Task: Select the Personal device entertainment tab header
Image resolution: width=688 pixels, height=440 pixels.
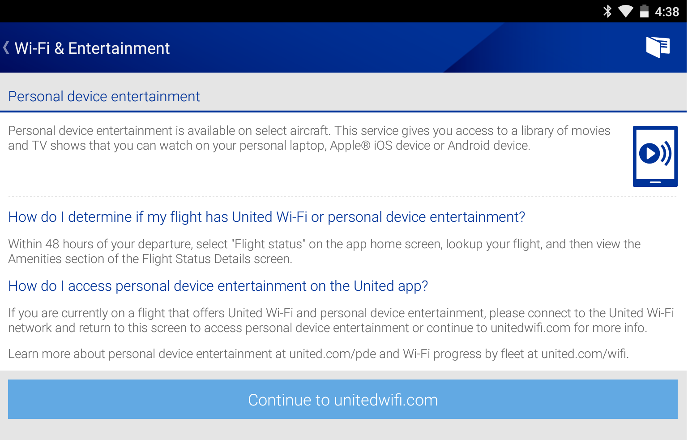Action: [103, 96]
